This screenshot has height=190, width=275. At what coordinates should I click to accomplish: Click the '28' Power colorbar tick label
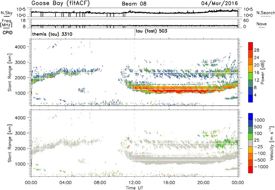pos(256,50)
